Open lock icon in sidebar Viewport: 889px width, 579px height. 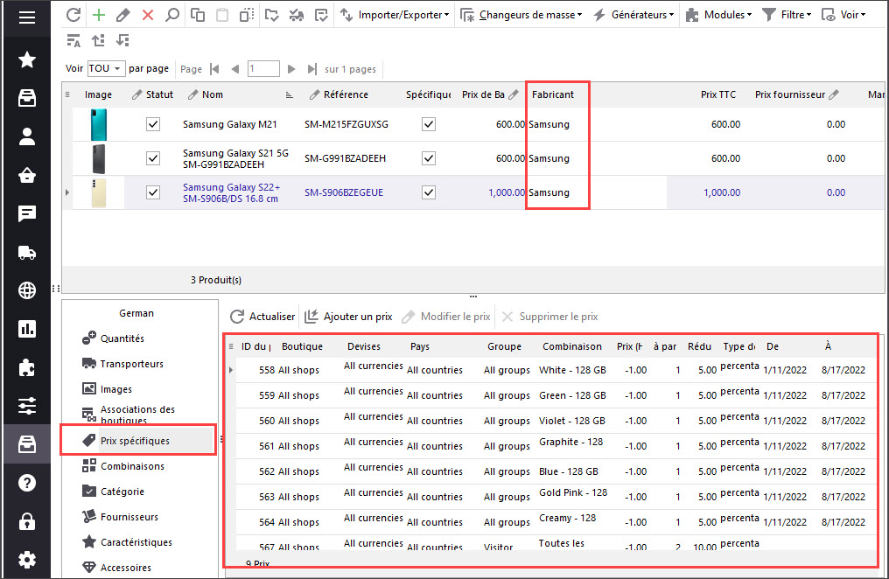pyautogui.click(x=26, y=521)
